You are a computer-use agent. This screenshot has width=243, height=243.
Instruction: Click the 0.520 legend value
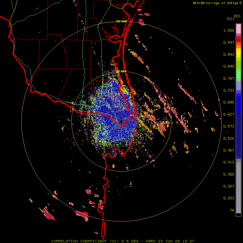[229, 139]
